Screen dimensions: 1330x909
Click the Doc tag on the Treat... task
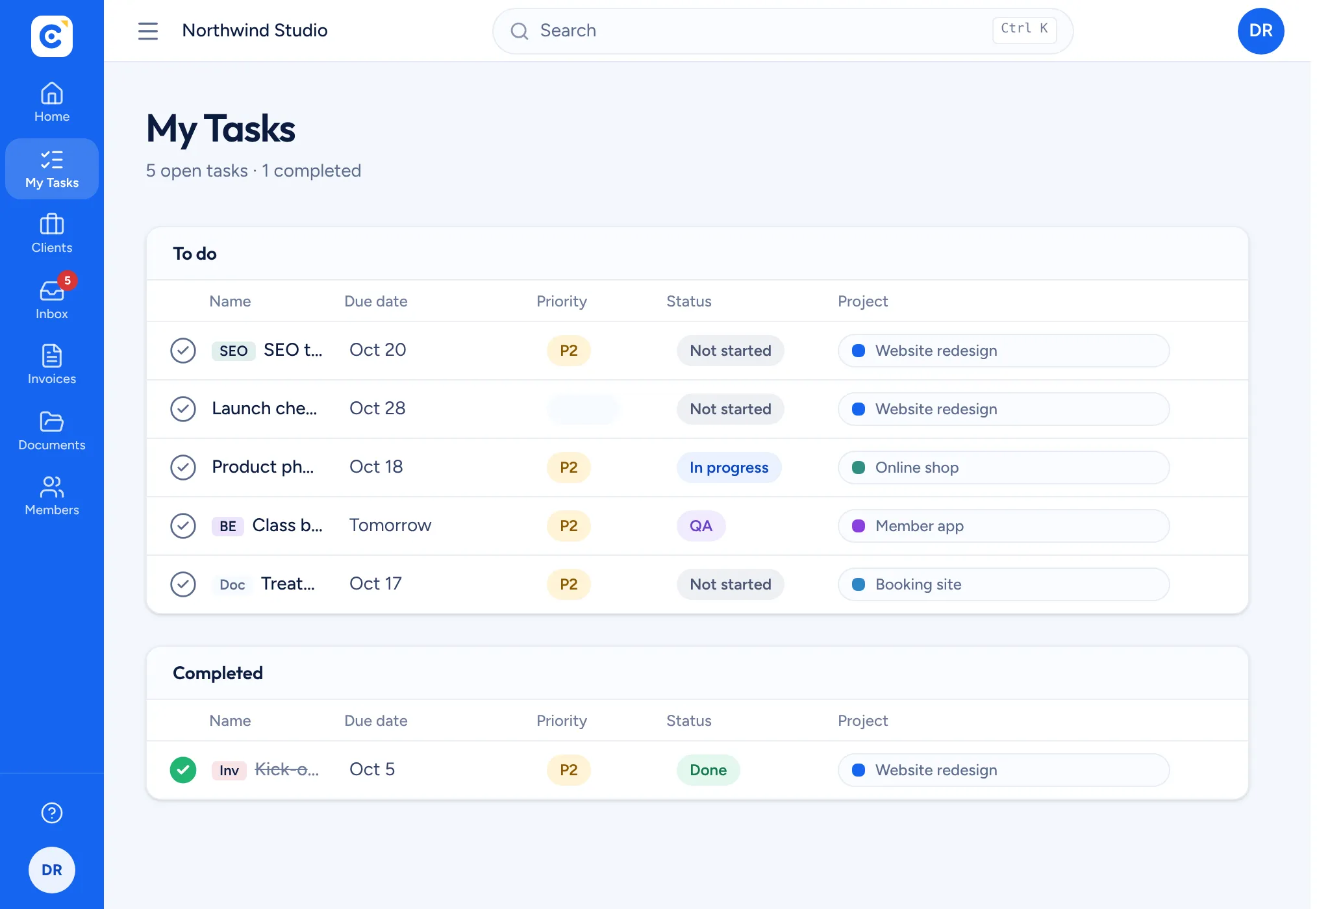(x=232, y=584)
